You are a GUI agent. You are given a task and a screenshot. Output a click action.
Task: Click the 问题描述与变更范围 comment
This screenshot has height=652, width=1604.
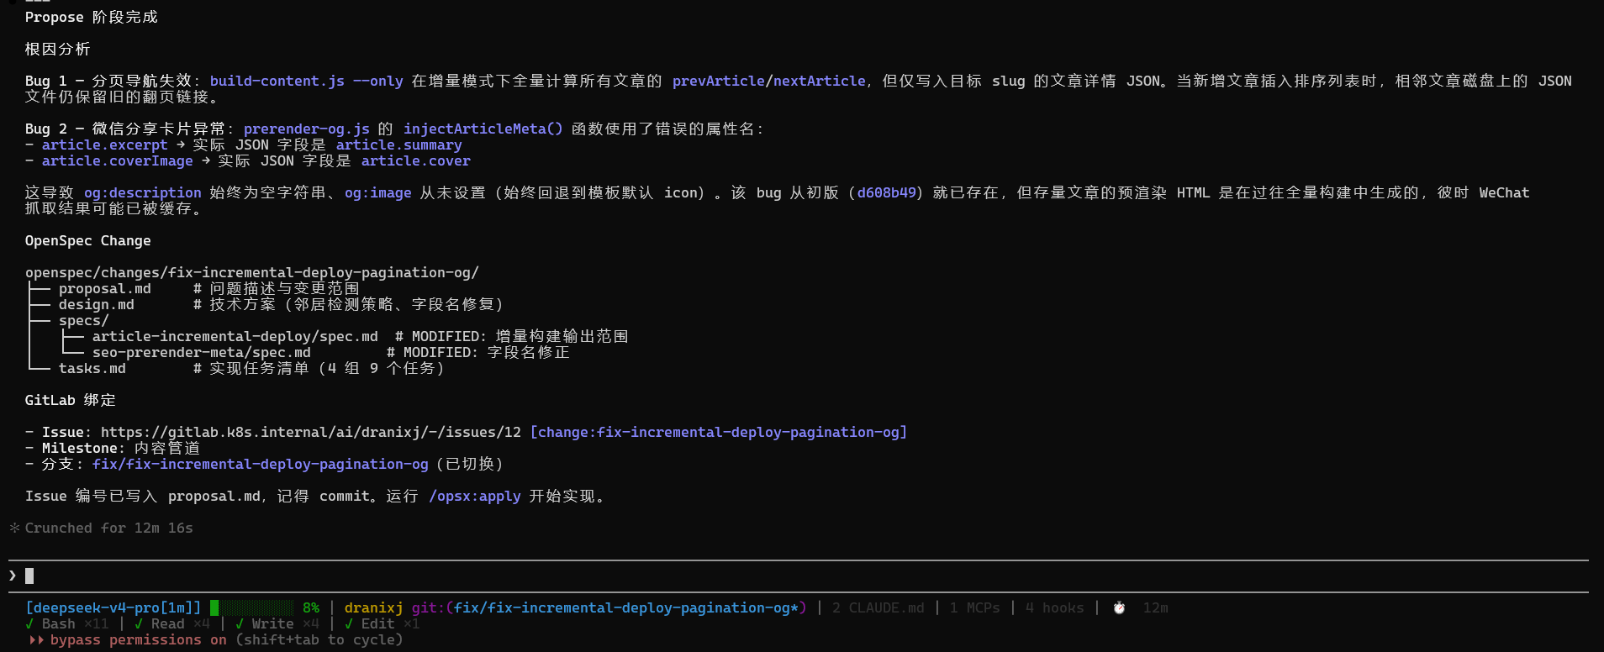(x=277, y=288)
